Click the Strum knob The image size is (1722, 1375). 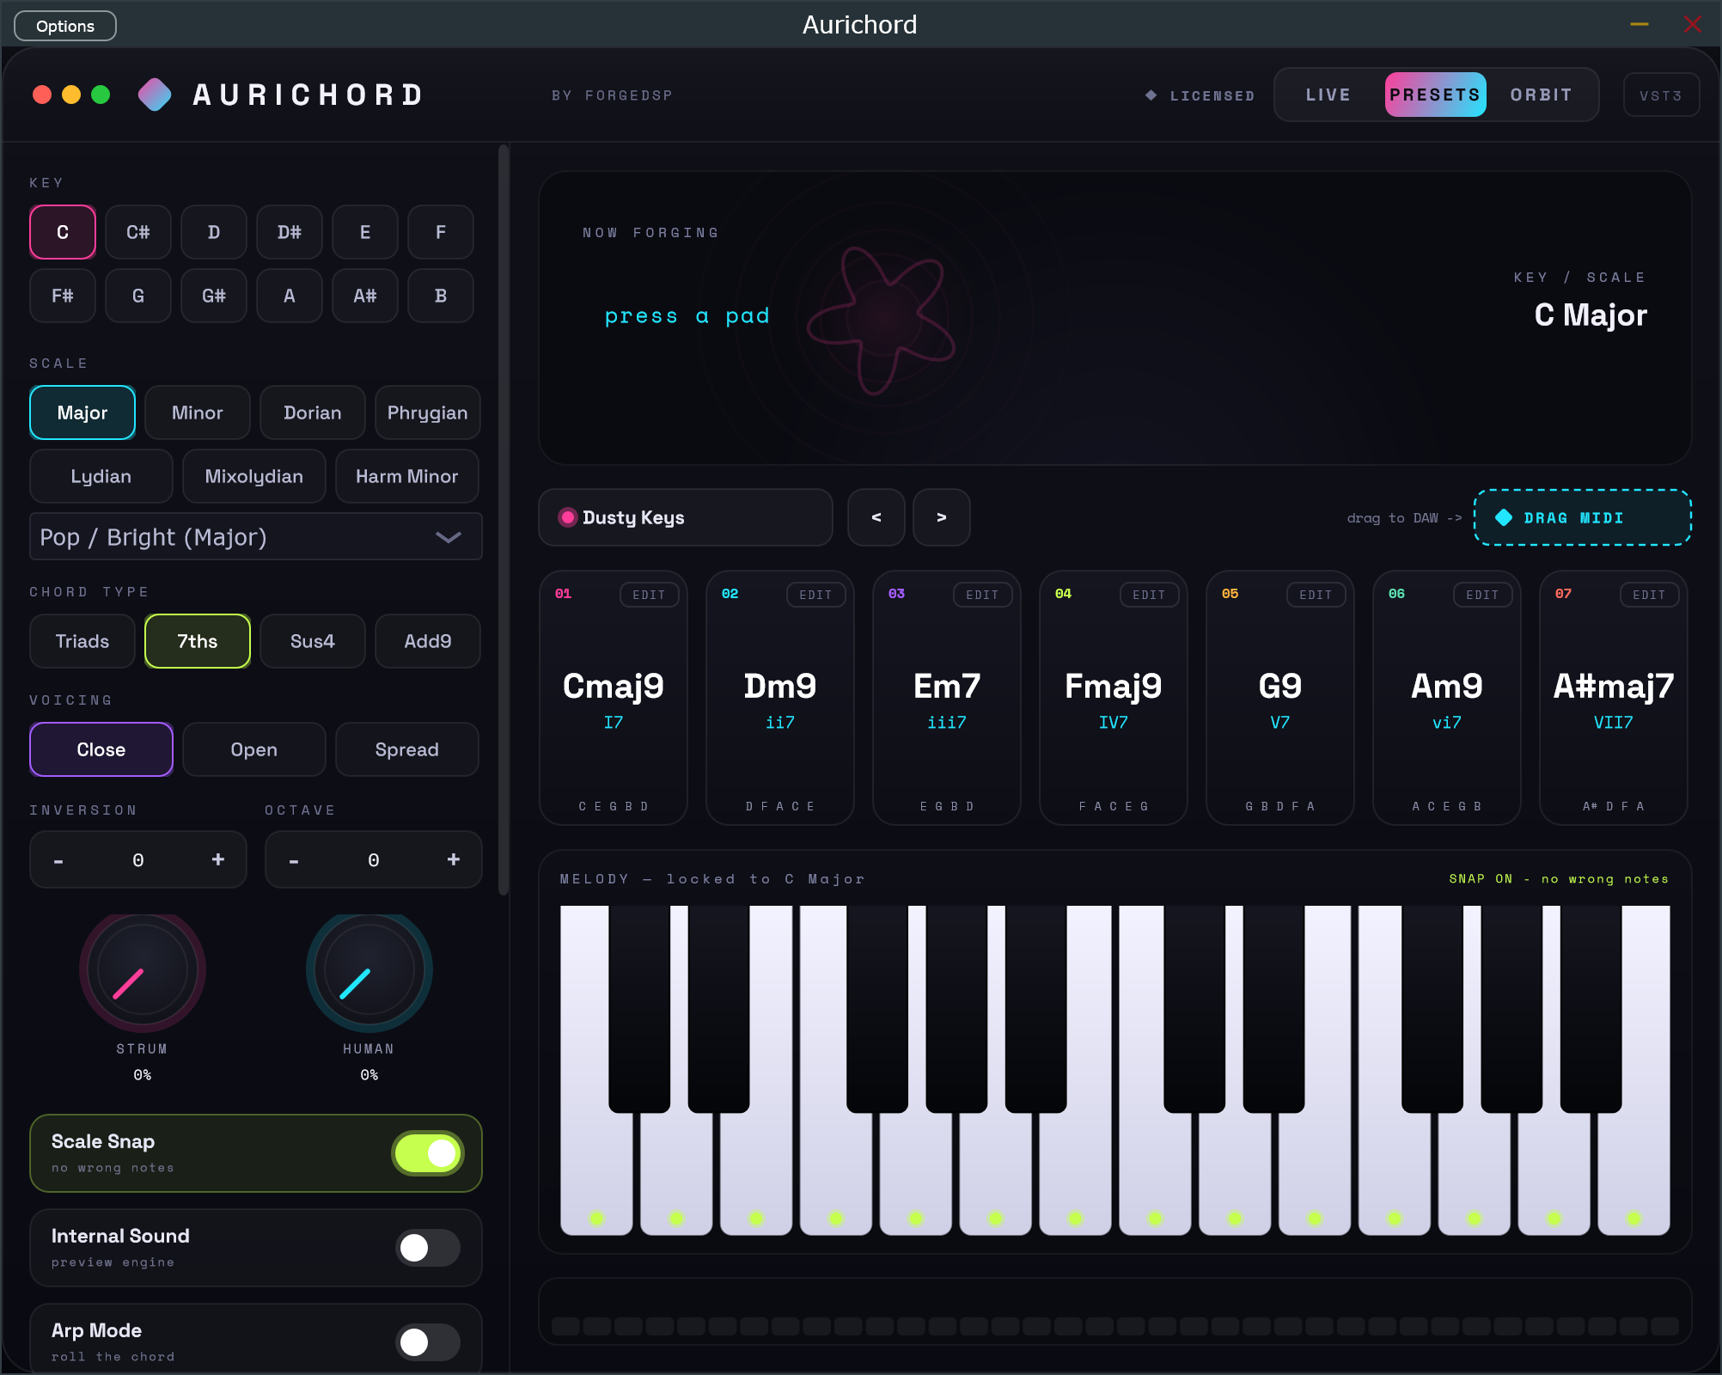click(x=143, y=971)
